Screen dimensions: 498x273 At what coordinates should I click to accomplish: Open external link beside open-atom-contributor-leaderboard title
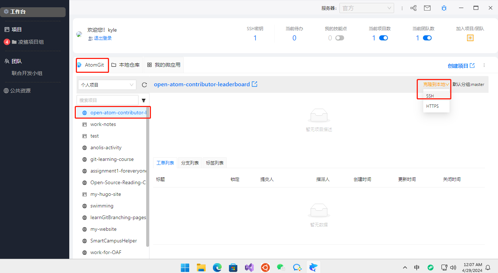click(x=255, y=84)
